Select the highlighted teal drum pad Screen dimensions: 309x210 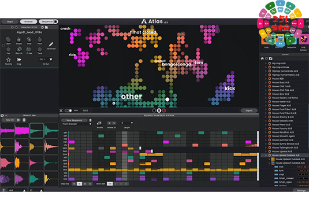[36, 131]
